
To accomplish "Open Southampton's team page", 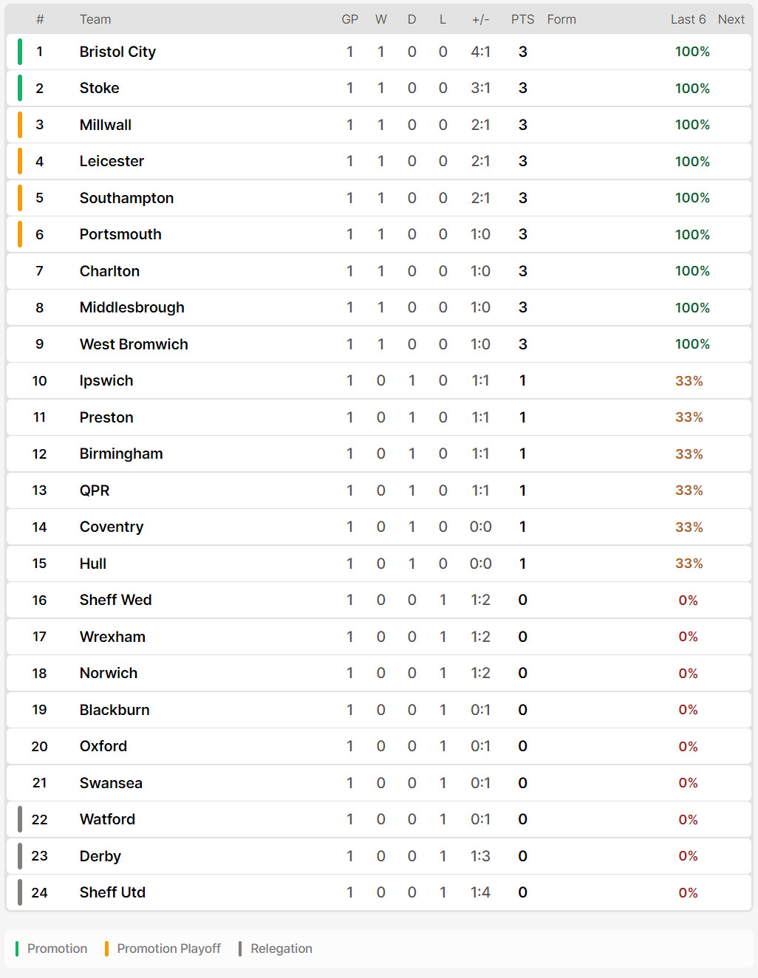I will click(126, 198).
